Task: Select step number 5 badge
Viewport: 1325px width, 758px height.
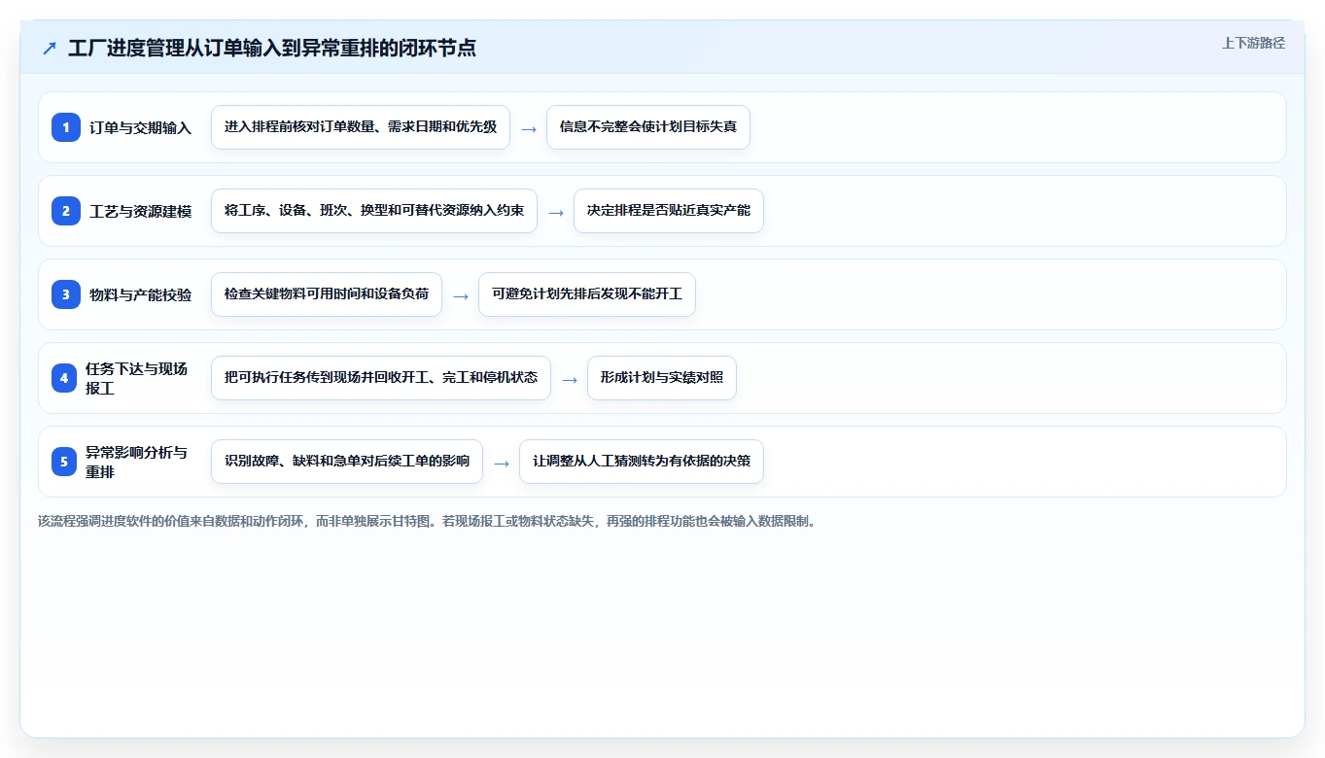Action: pos(64,462)
